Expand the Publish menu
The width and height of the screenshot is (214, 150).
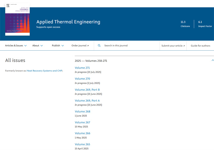(58, 46)
